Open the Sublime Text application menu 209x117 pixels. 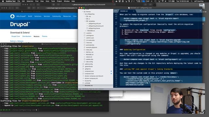pos(11,1)
